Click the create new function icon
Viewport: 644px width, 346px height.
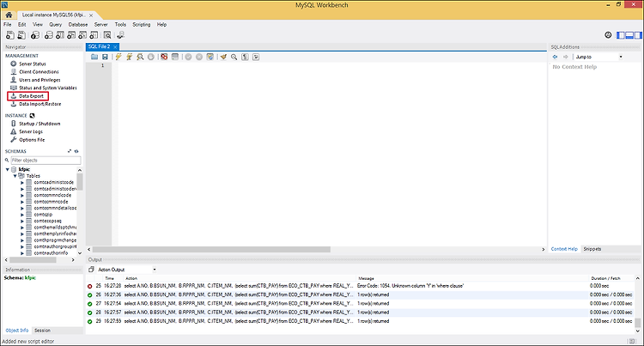coord(94,35)
